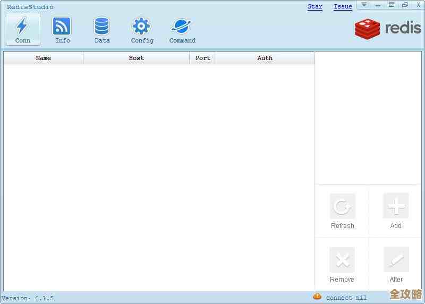
Task: Click the 'connect nil' status text
Action: point(346,298)
